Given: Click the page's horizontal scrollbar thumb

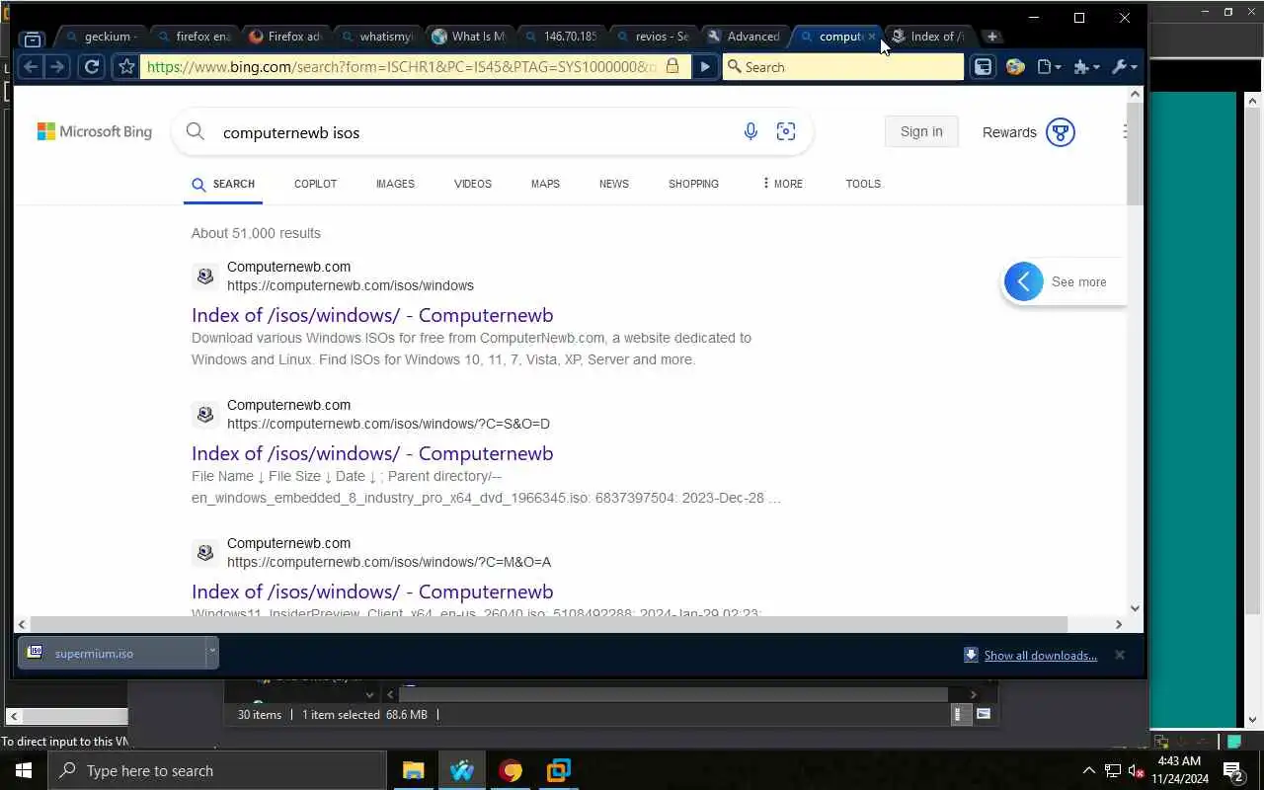Looking at the screenshot, I should (x=551, y=624).
